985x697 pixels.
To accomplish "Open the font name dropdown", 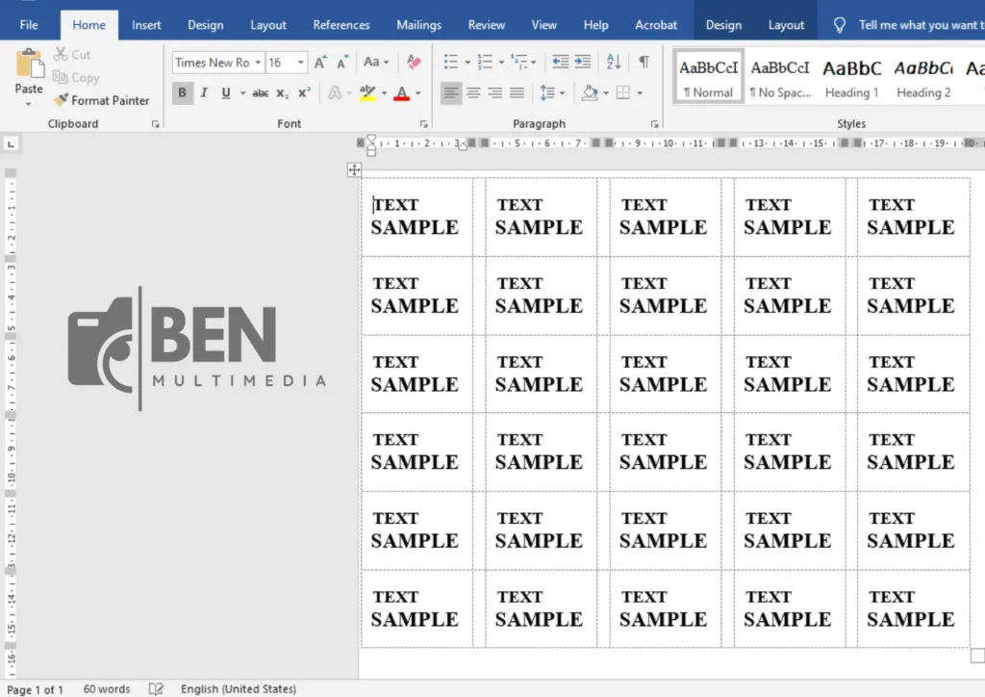I will click(258, 62).
